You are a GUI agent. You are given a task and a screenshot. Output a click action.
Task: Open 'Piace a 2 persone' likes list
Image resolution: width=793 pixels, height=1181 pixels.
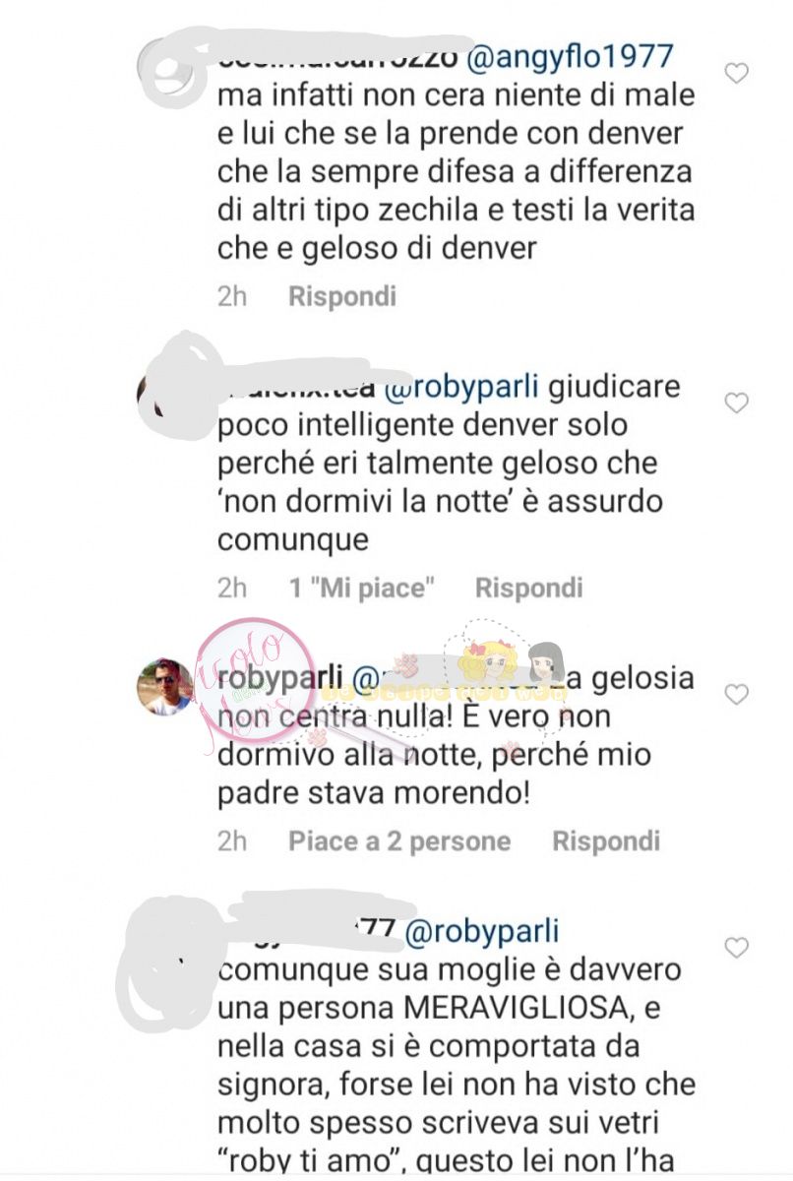(x=399, y=841)
